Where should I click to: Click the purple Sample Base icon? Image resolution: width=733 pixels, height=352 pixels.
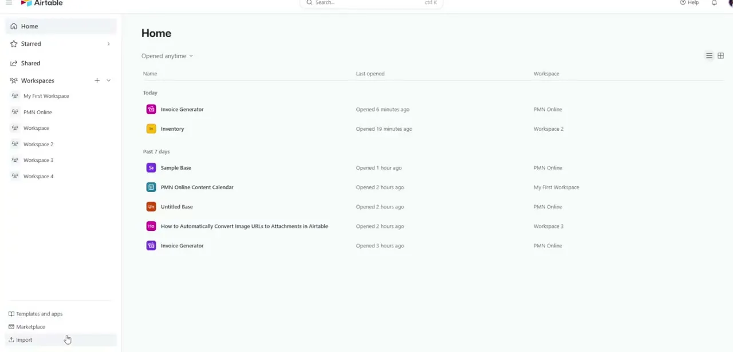[151, 167]
